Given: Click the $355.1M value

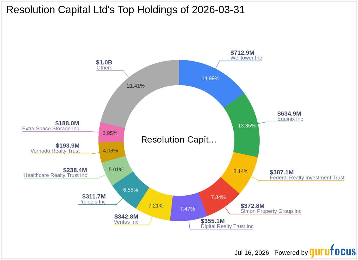Looking at the screenshot, I should 213,221.
